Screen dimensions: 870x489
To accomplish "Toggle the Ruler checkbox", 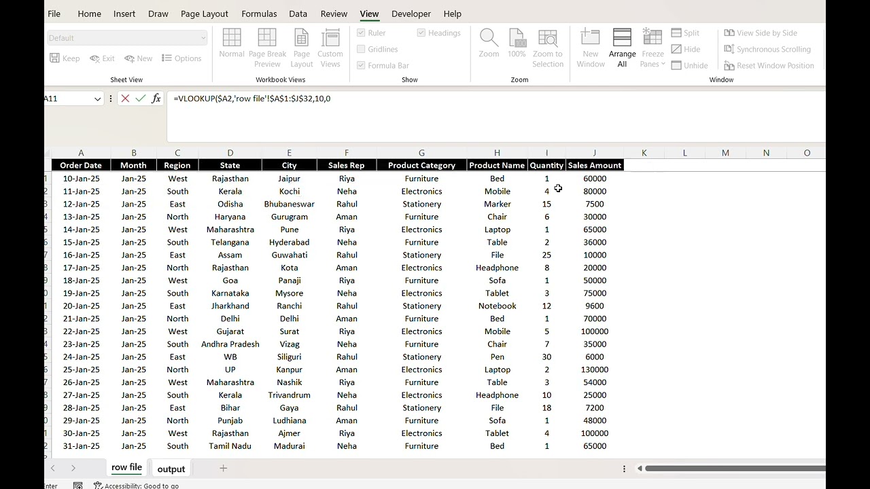I will 361,33.
